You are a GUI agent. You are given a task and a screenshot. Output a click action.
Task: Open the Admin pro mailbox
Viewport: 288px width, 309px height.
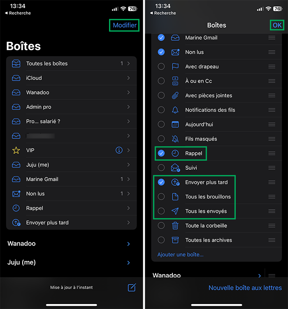point(39,107)
